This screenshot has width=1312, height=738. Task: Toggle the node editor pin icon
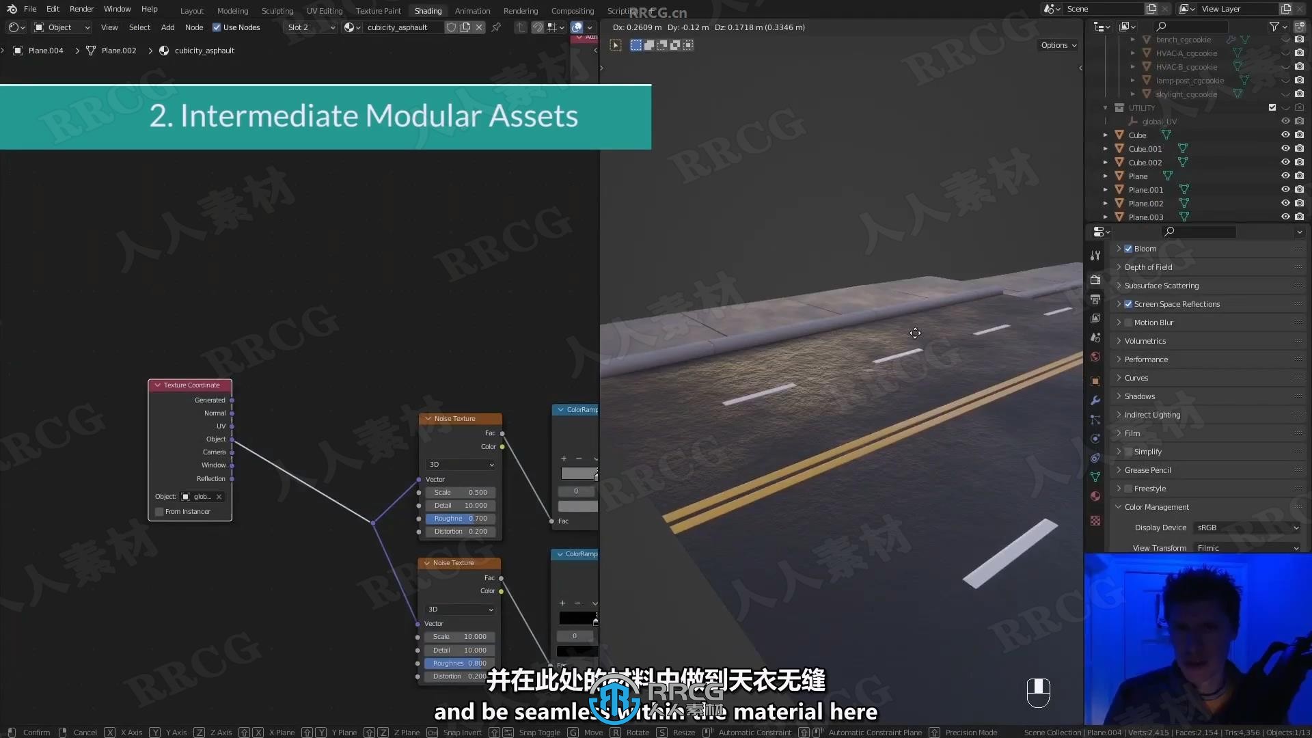(496, 27)
